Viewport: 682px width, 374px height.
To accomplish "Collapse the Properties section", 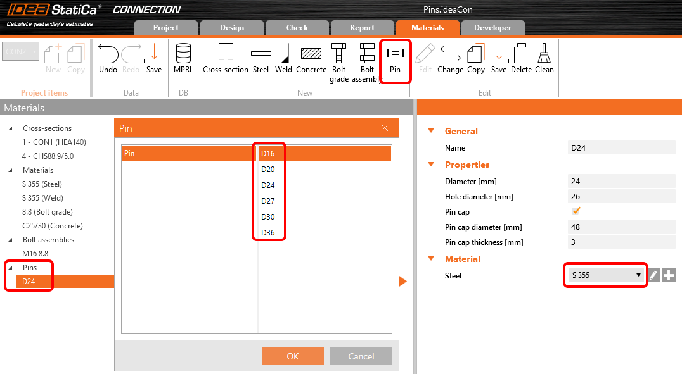I will (x=432, y=165).
